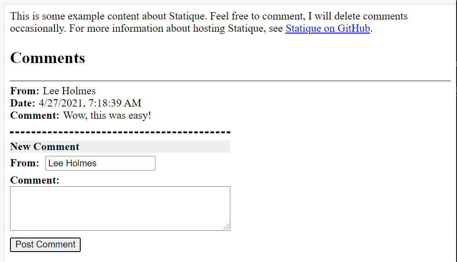This screenshot has width=457, height=262.
Task: Click the solid horizontal rule under Comments
Action: [x=230, y=81]
